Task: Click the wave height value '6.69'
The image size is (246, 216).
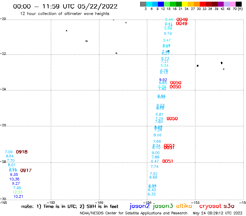Action: tap(153, 177)
